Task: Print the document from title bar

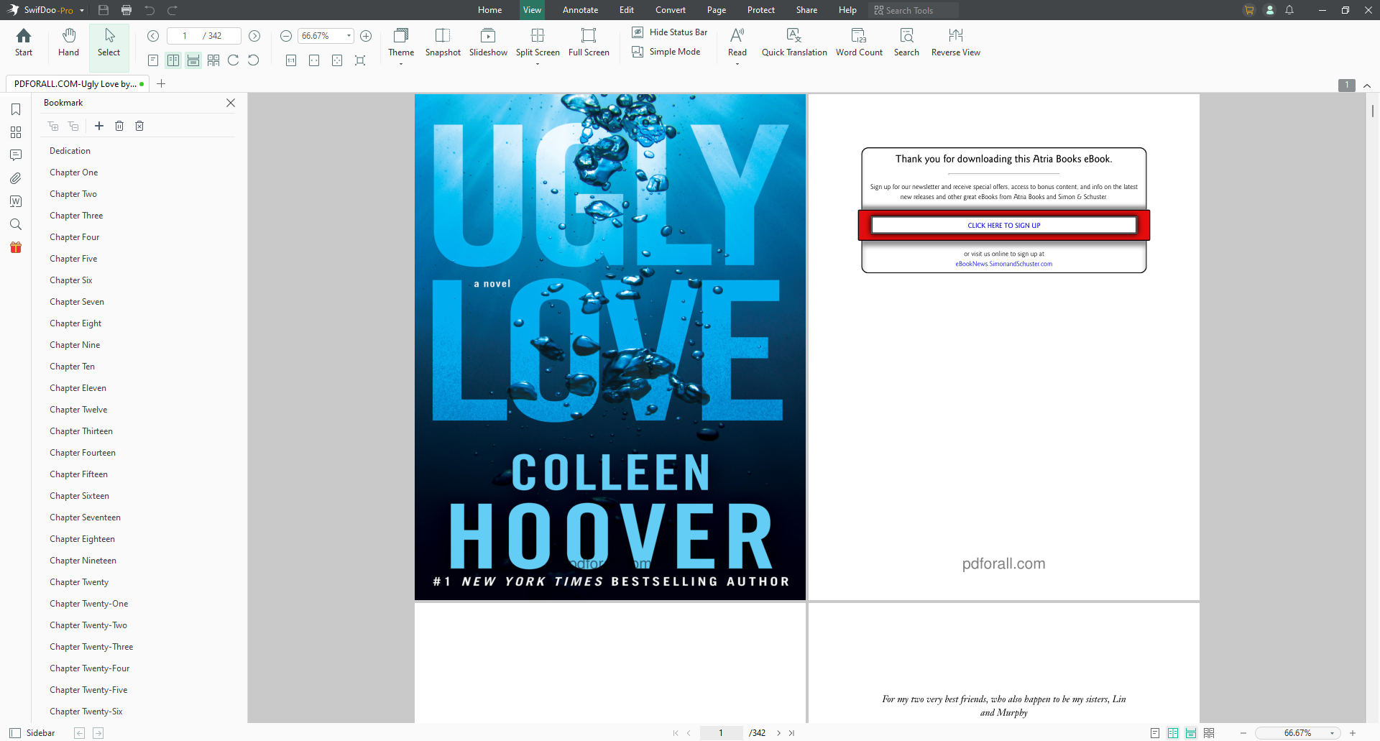Action: point(126,10)
